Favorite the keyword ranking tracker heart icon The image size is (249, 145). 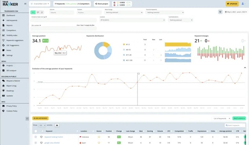pos(41,137)
